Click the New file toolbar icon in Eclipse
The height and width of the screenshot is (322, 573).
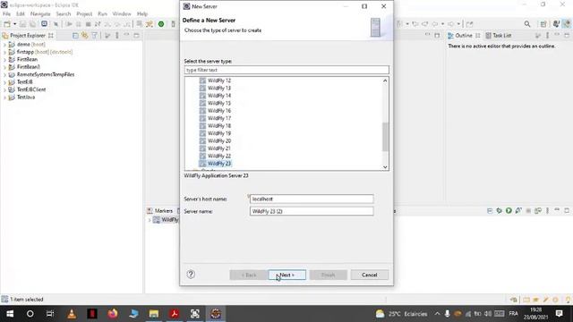pos(7,24)
